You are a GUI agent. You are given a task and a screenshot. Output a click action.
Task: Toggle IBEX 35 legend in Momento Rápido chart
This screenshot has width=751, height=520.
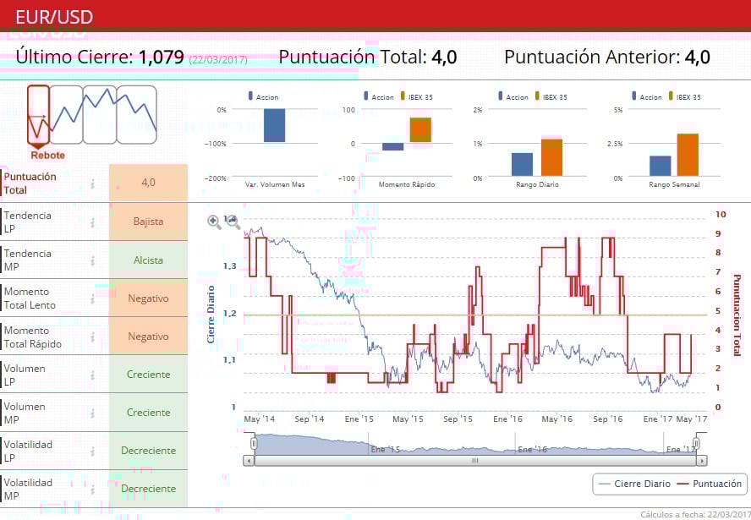[x=416, y=97]
